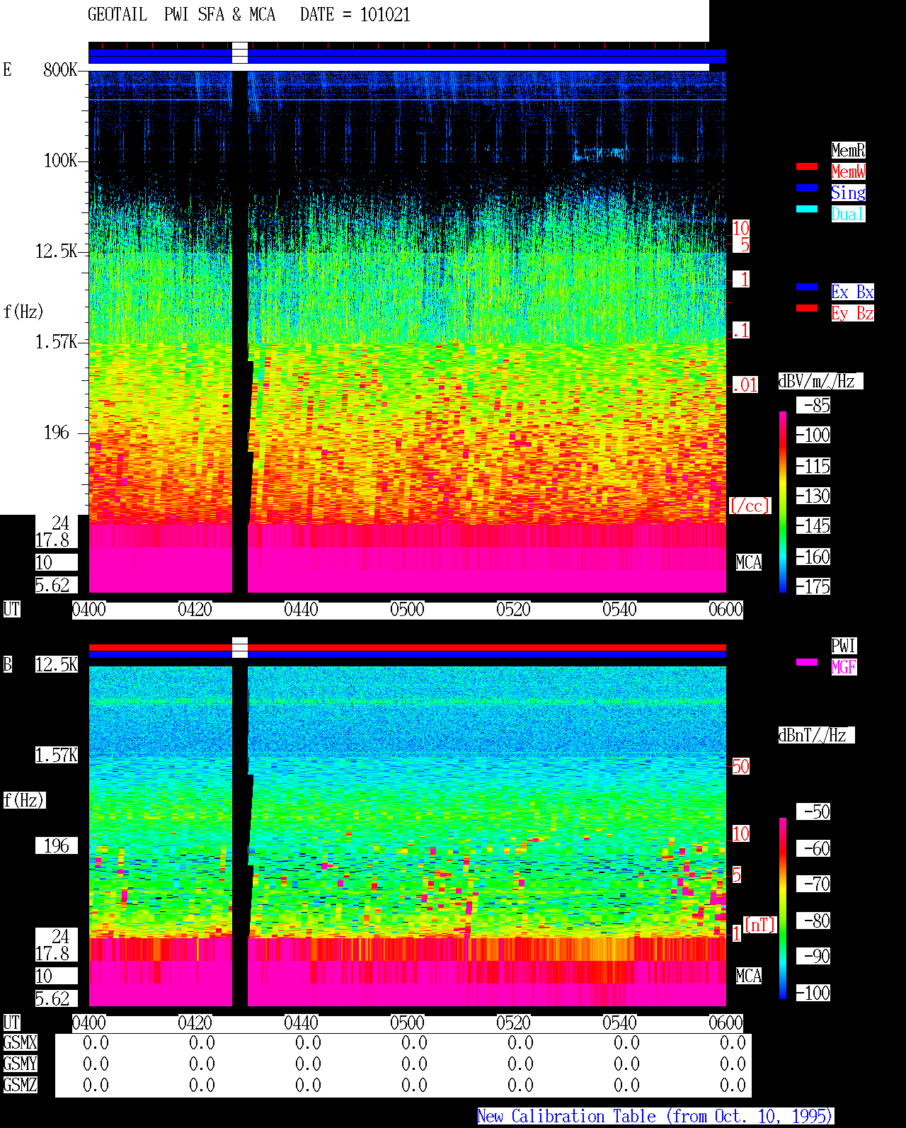Click the blue Ex Bx legend swatch

[x=807, y=287]
